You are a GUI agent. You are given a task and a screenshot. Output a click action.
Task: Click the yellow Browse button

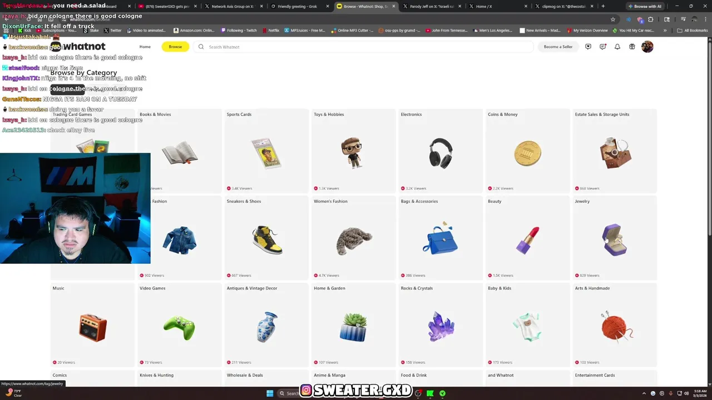(x=175, y=47)
